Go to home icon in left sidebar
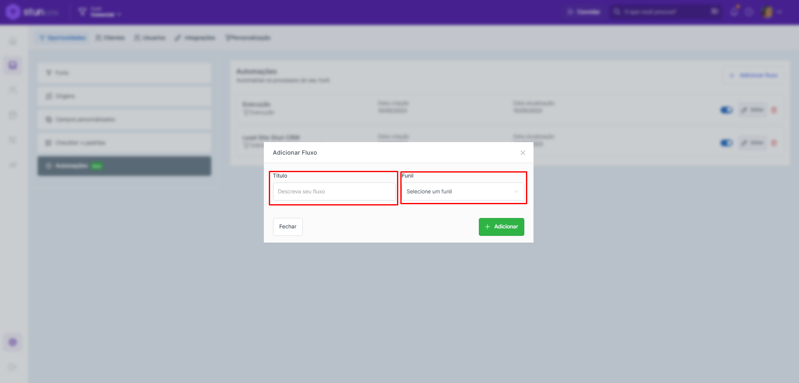Screen dimensions: 799x383 (x=13, y=41)
